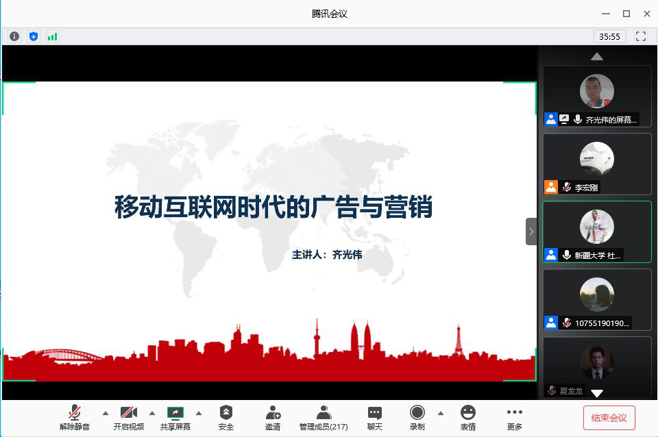The height and width of the screenshot is (437, 658).
Task: Expand the recording options arrow beside 录制
Action: (x=441, y=413)
